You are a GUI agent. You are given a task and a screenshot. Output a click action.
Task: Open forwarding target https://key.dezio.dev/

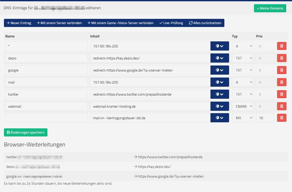point(154,167)
